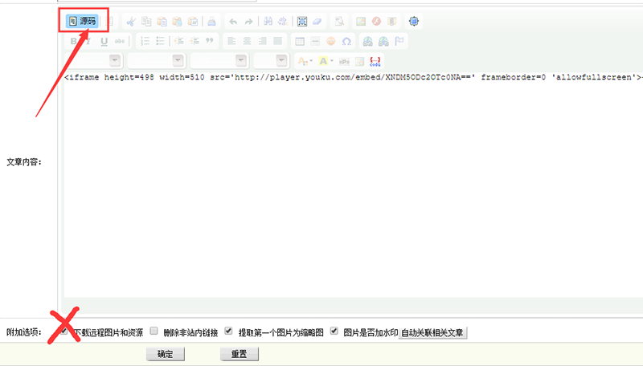
Task: Uncheck 下载远程图片和资源 checkbox
Action: tap(64, 331)
